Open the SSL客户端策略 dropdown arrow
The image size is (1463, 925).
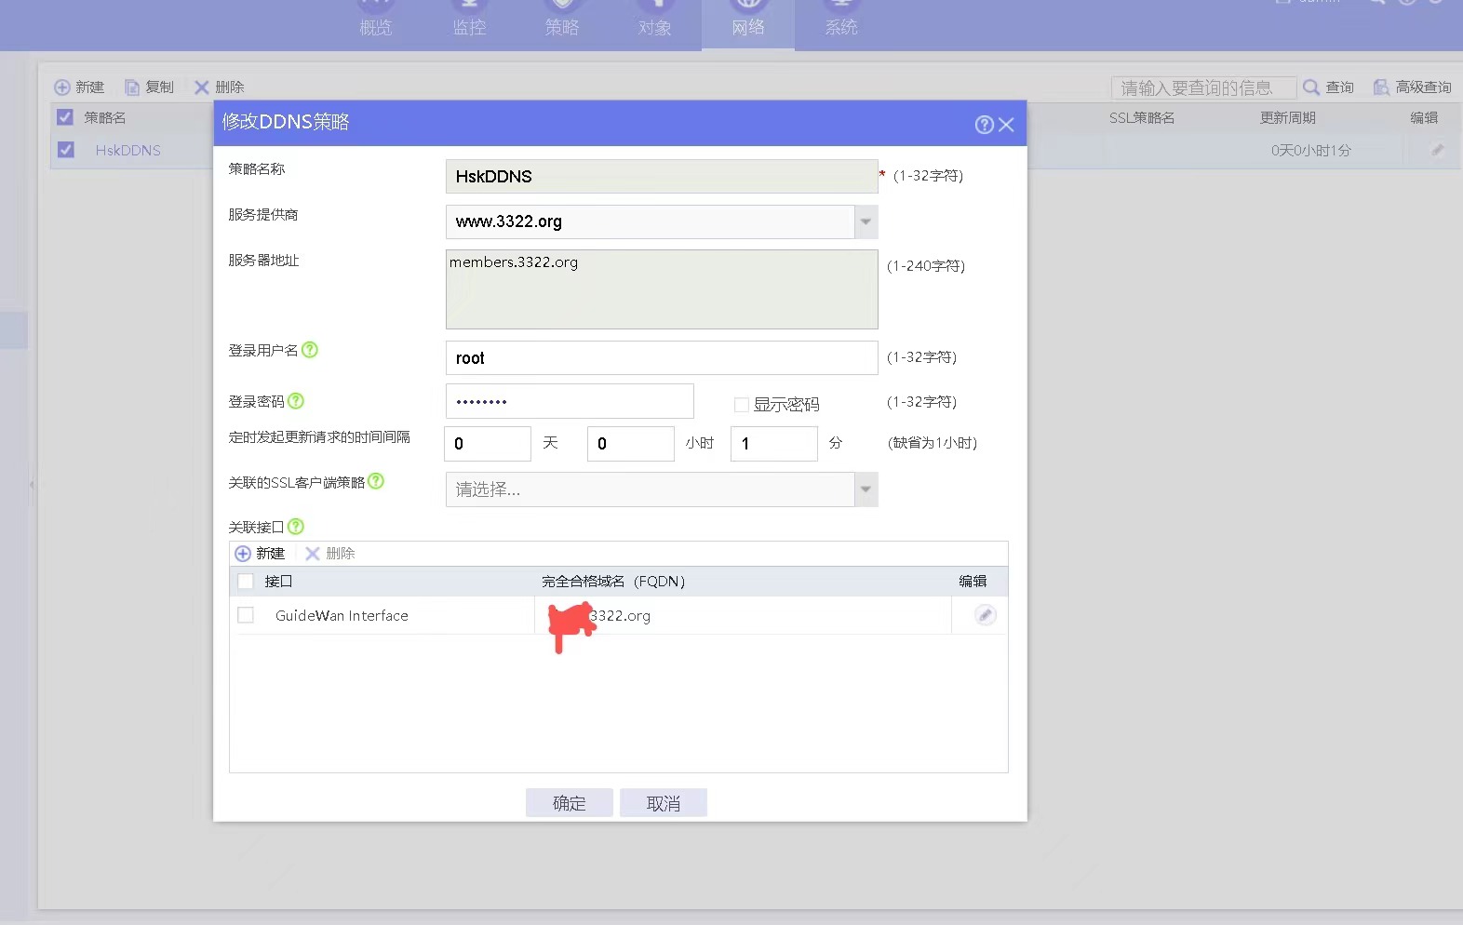pos(866,489)
